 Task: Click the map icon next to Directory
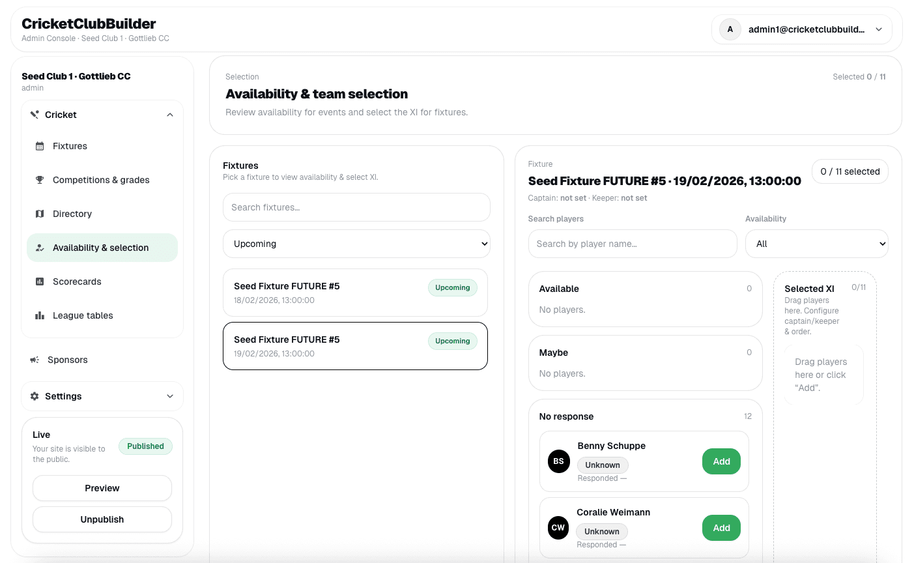pos(40,214)
